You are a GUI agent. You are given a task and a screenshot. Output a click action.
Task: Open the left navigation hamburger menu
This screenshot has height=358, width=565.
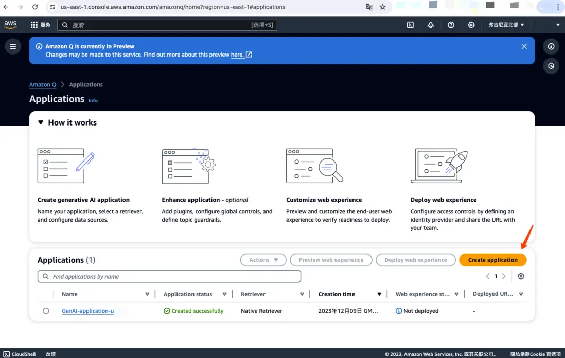point(13,46)
